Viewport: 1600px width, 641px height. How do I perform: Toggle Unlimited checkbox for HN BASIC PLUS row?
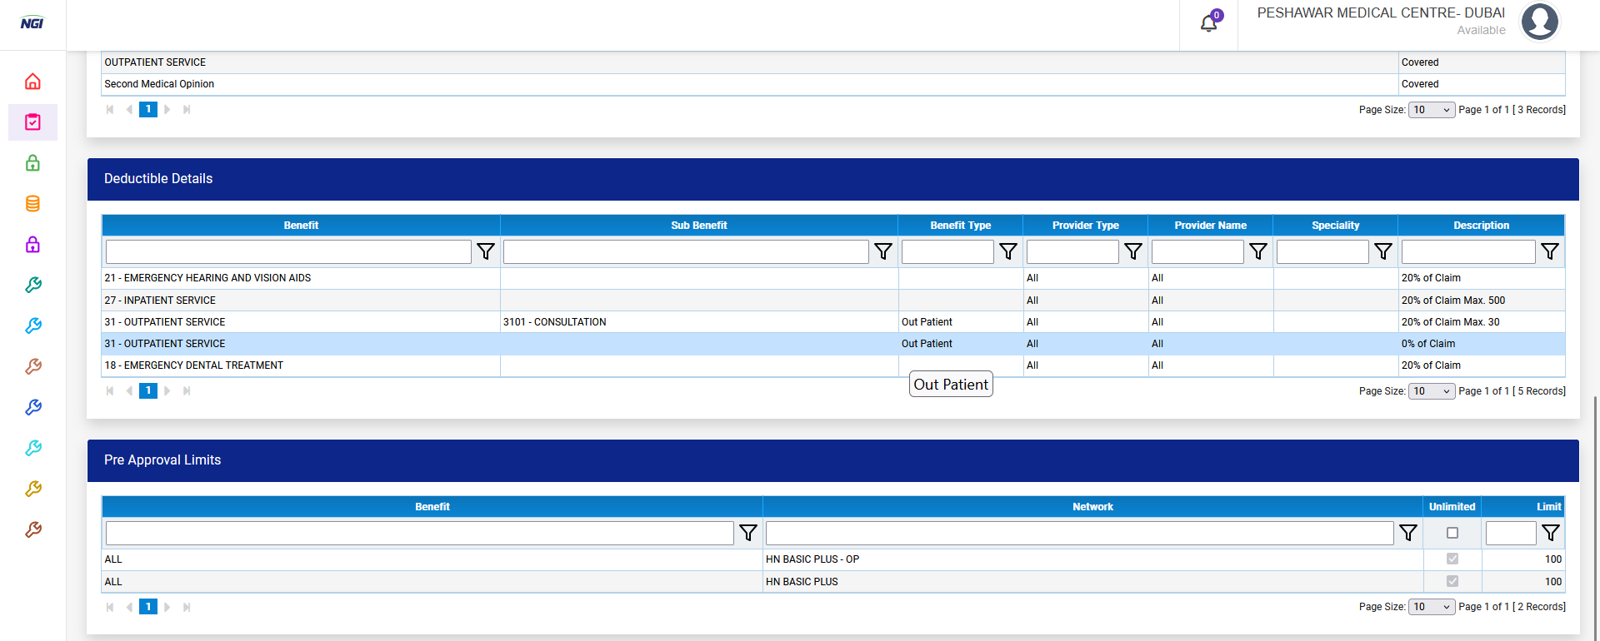point(1452,581)
